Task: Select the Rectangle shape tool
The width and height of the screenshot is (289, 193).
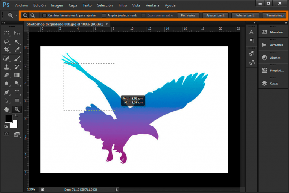Action: 17,100
